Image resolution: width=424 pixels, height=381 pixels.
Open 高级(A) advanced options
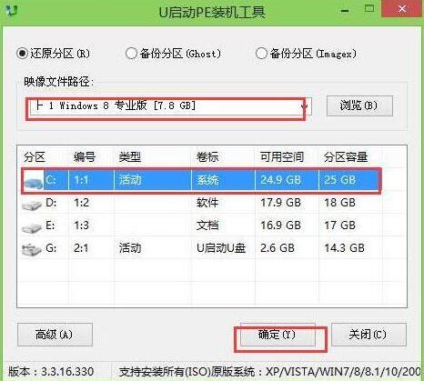(55, 335)
